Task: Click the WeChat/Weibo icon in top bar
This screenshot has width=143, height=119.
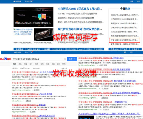Action: point(14,1)
